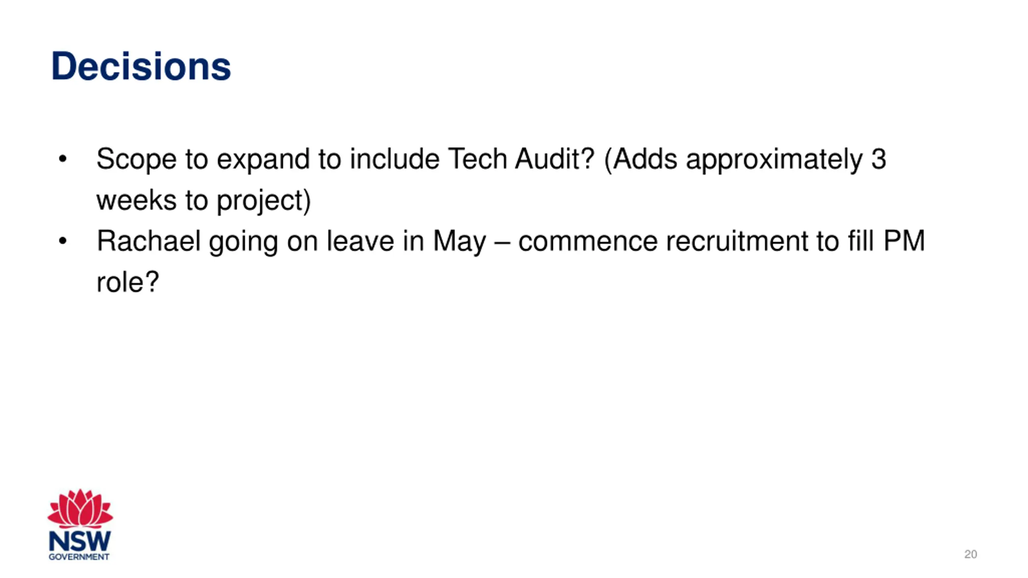
Task: Click the "Decisions" slide title
Action: tap(141, 66)
